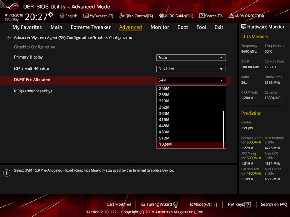Screen dimensions: 290x217
Task: Click the 16384 MB capacity value
Action: [273, 98]
